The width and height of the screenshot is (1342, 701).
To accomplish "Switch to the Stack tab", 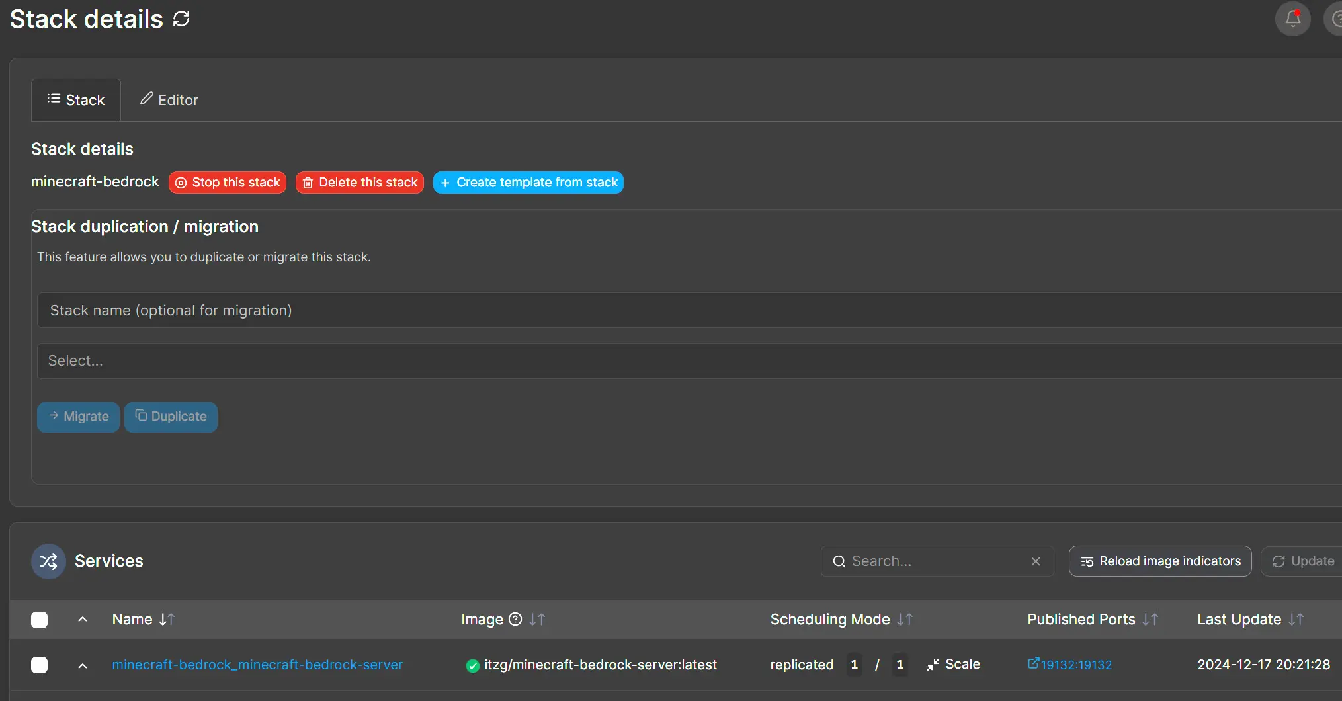I will pyautogui.click(x=75, y=99).
